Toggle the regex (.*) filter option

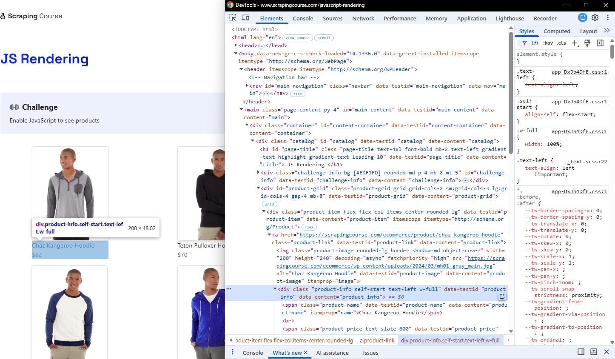(x=535, y=43)
